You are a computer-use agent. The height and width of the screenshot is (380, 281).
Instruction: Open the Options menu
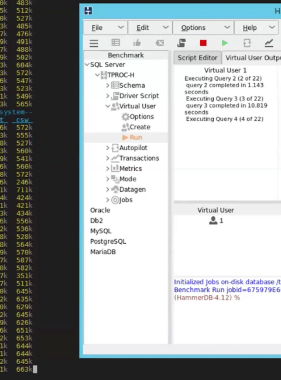click(203, 27)
